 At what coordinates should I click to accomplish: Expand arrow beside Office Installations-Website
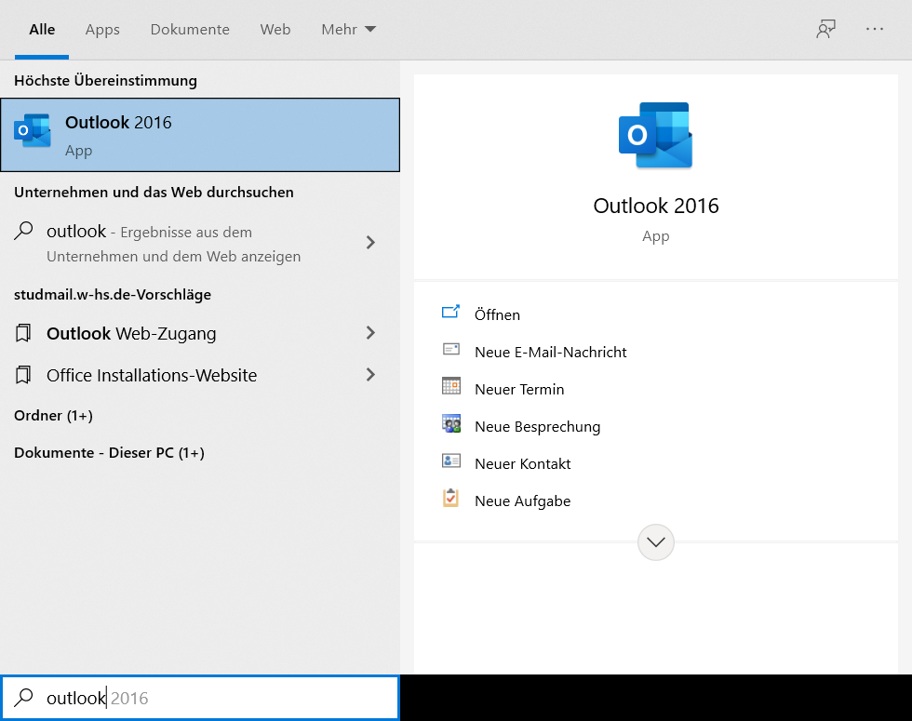(x=370, y=375)
